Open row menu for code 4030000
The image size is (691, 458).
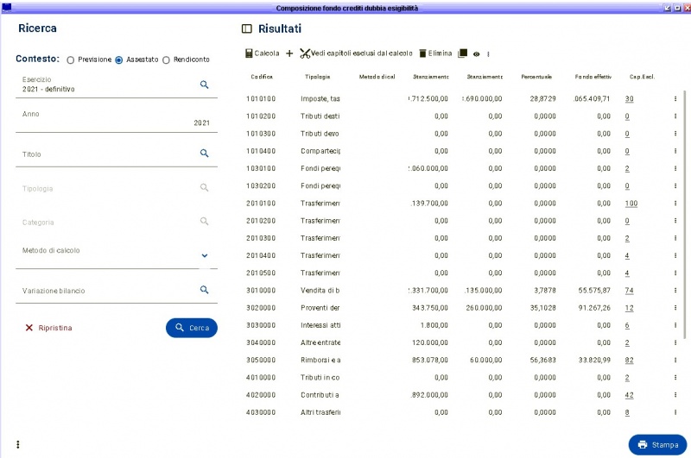coord(675,412)
